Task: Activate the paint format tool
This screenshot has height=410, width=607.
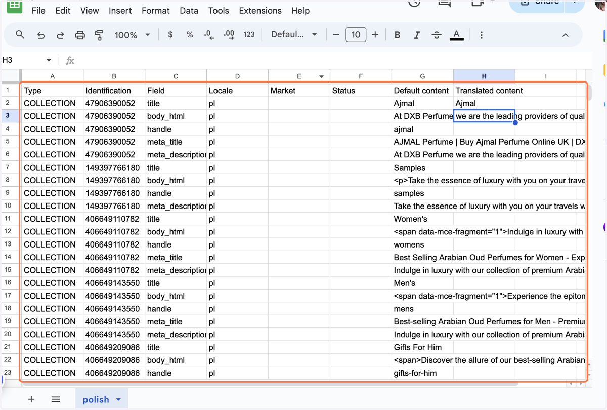Action: coord(99,35)
